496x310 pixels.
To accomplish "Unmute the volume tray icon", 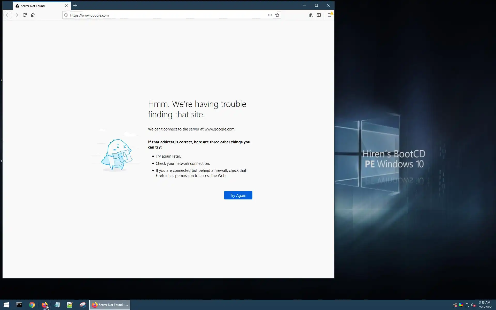I will click(x=473, y=305).
